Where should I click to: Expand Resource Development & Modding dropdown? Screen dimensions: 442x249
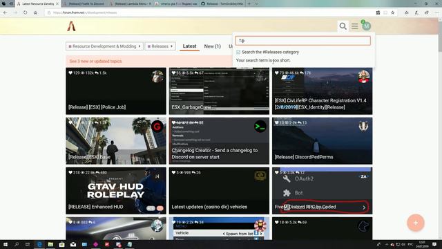tap(104, 46)
